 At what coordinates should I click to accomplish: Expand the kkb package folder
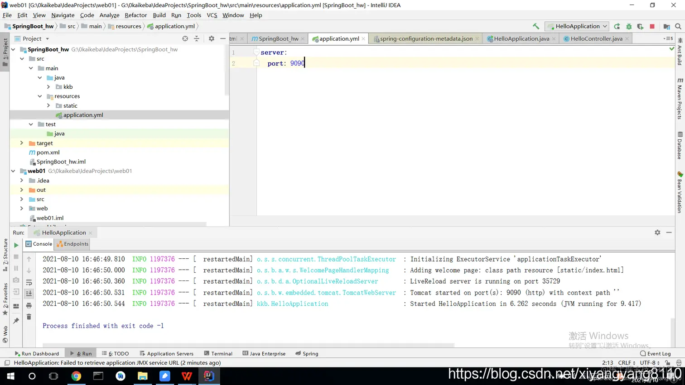tap(48, 87)
